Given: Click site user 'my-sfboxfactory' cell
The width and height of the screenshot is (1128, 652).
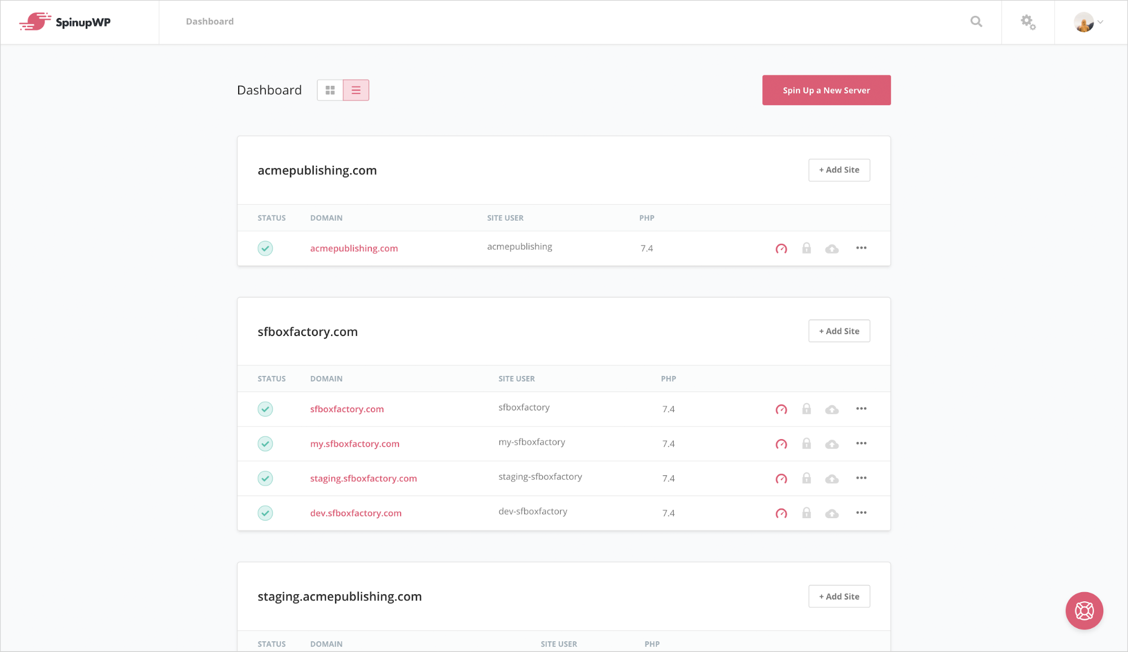Looking at the screenshot, I should [x=532, y=442].
